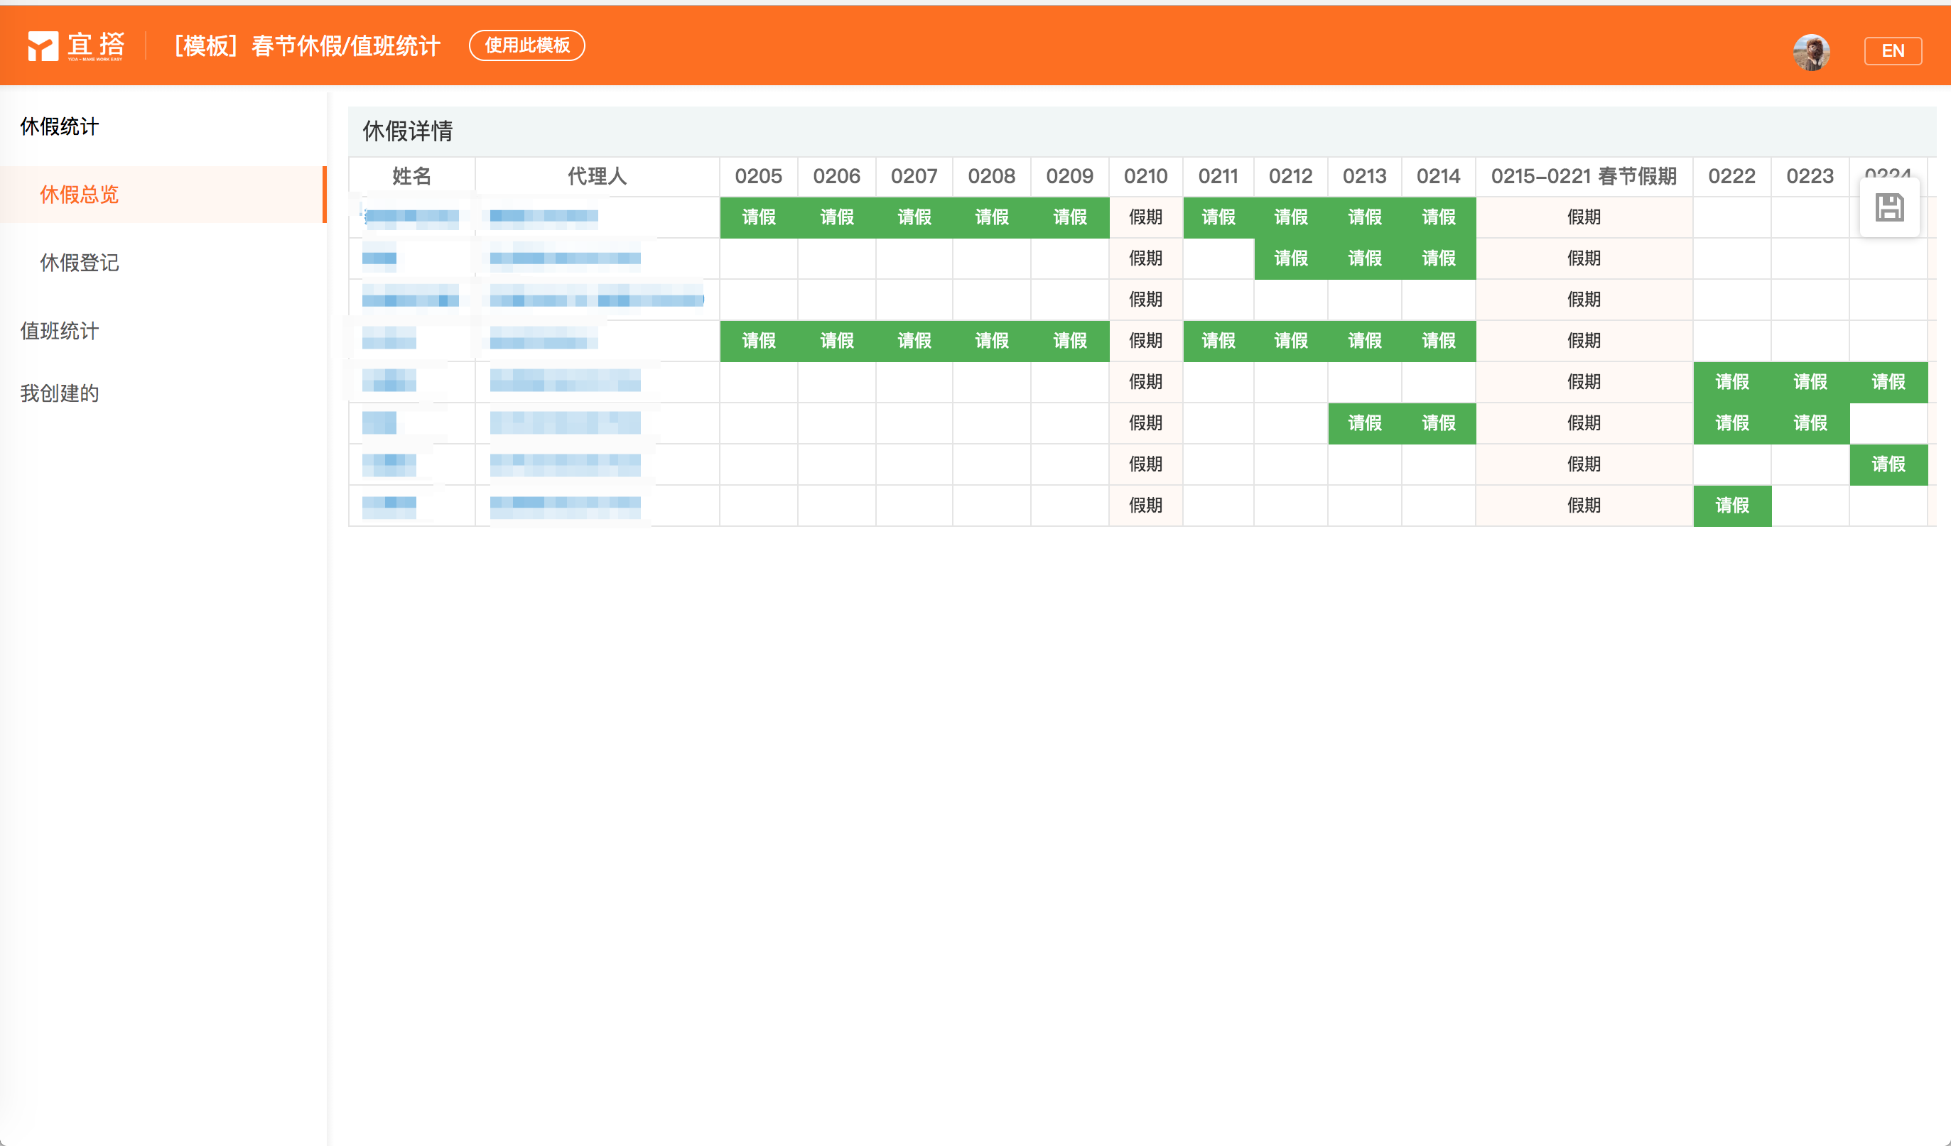Click first row's green 请假 cell under 0205
Image resolution: width=1951 pixels, height=1146 pixels.
(x=758, y=217)
